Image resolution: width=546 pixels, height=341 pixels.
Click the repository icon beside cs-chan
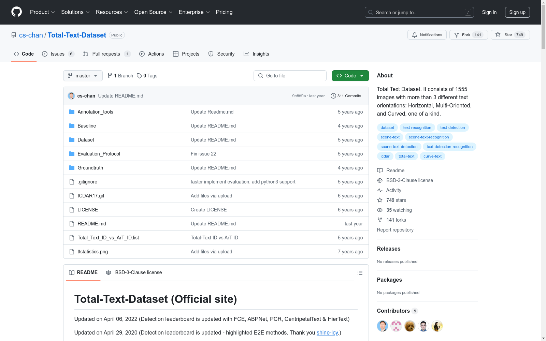point(14,35)
